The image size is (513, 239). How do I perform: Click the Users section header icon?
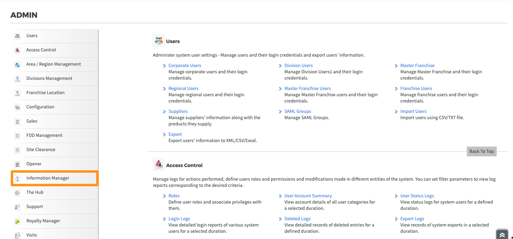point(159,41)
